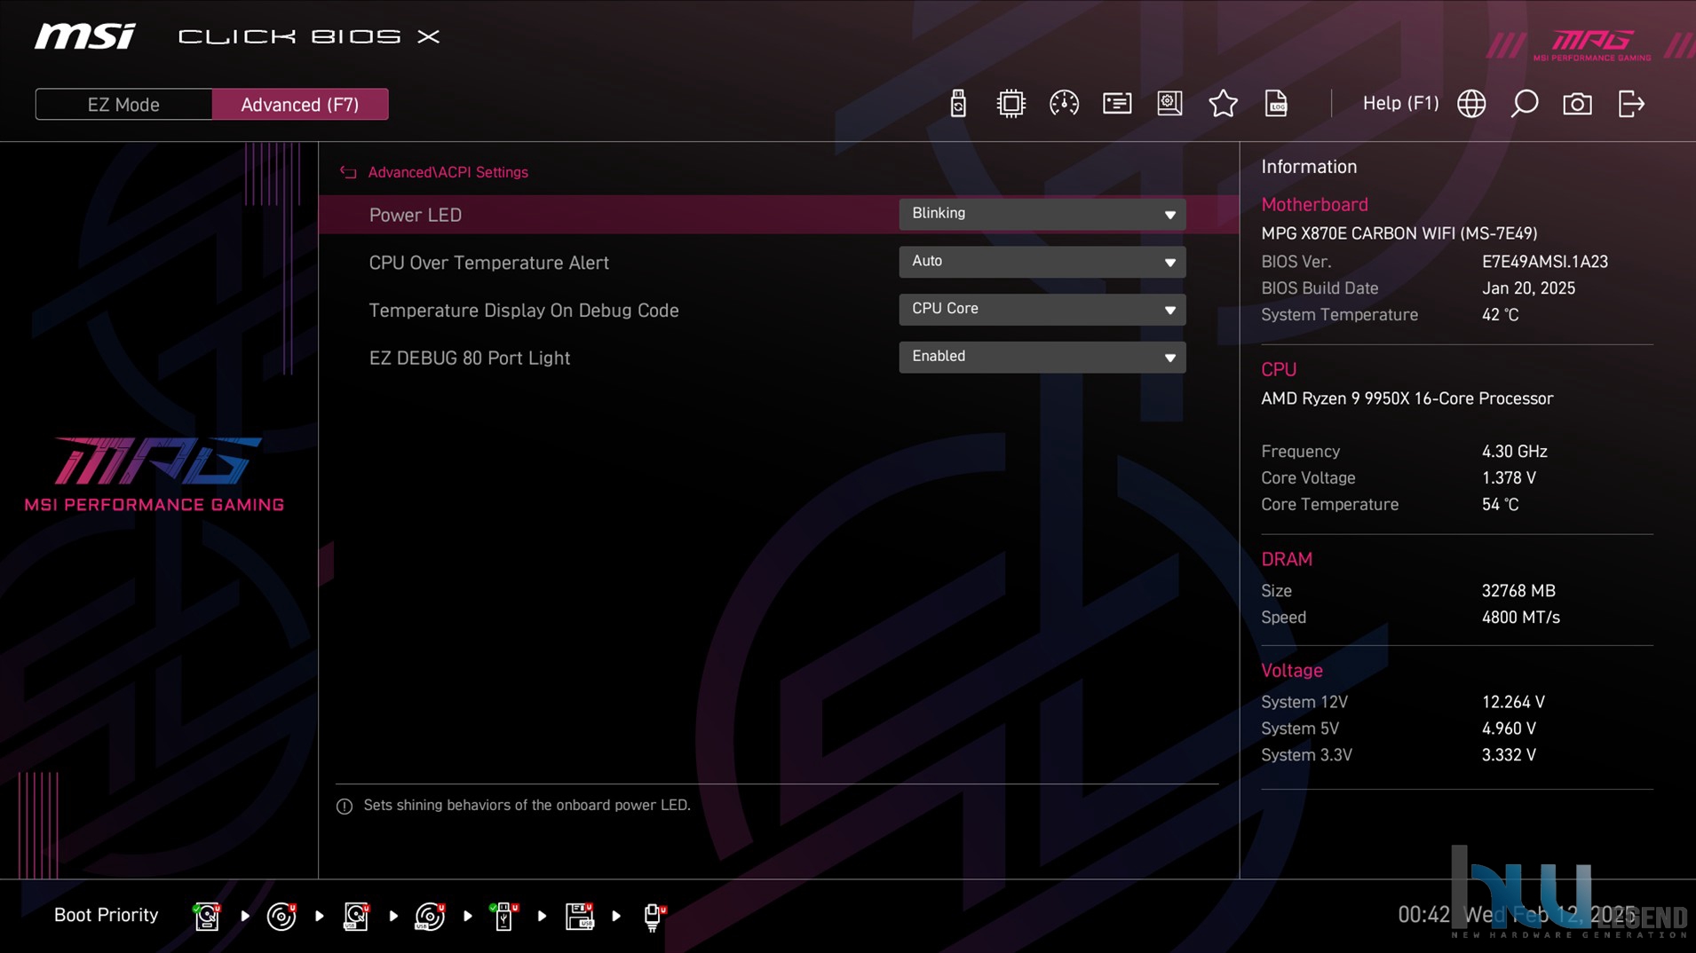Screen dimensions: 1696x953
Task: Click the 4.30 GHz frequency value
Action: [1514, 452]
